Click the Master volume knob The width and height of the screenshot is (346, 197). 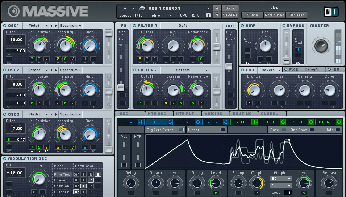pyautogui.click(x=321, y=46)
